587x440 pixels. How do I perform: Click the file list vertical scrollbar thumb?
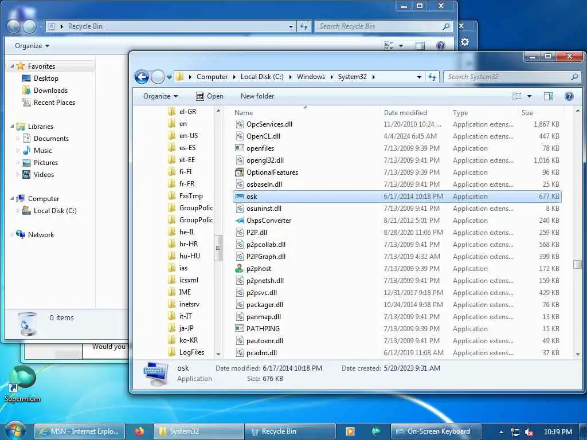(x=577, y=264)
